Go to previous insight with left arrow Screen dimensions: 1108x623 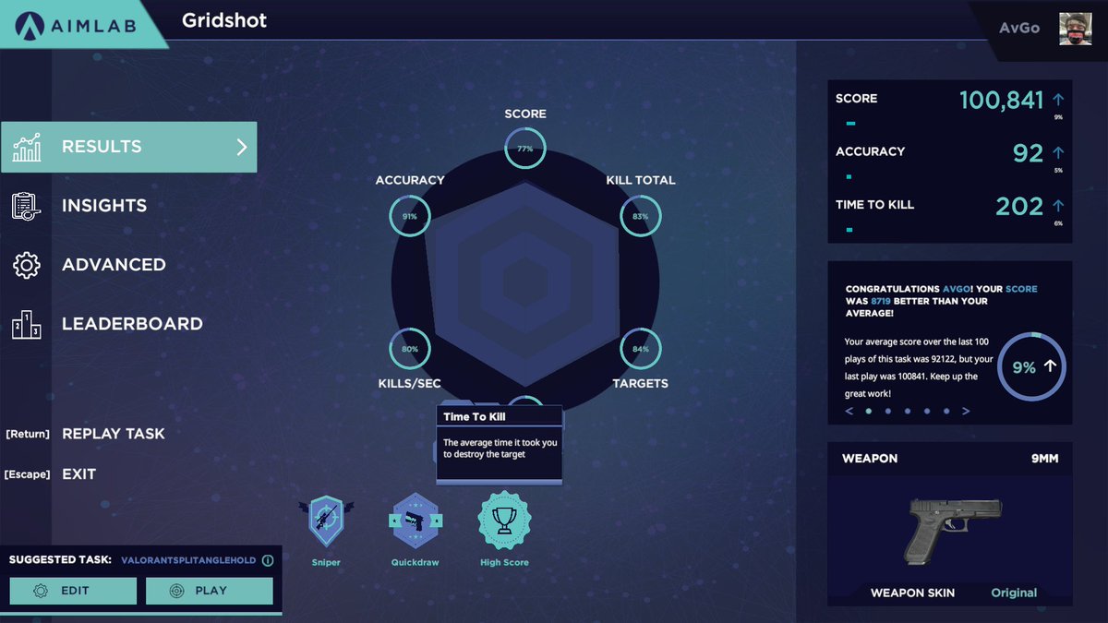tap(849, 412)
